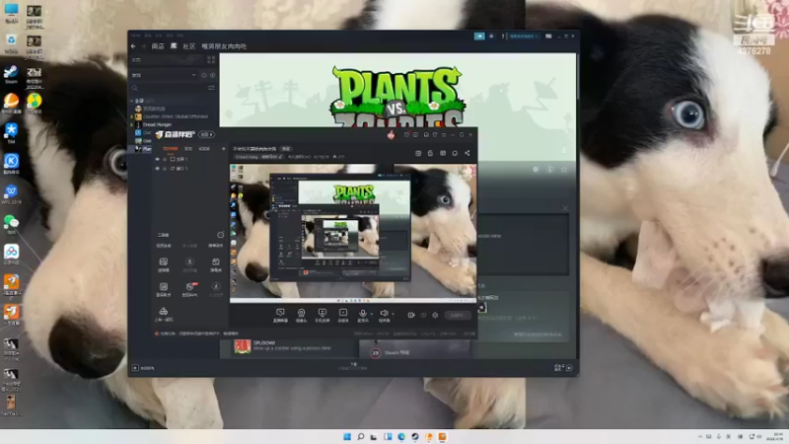Select Dread Hunger in Steam library
Screen dimensions: 789x444
pyautogui.click(x=157, y=124)
